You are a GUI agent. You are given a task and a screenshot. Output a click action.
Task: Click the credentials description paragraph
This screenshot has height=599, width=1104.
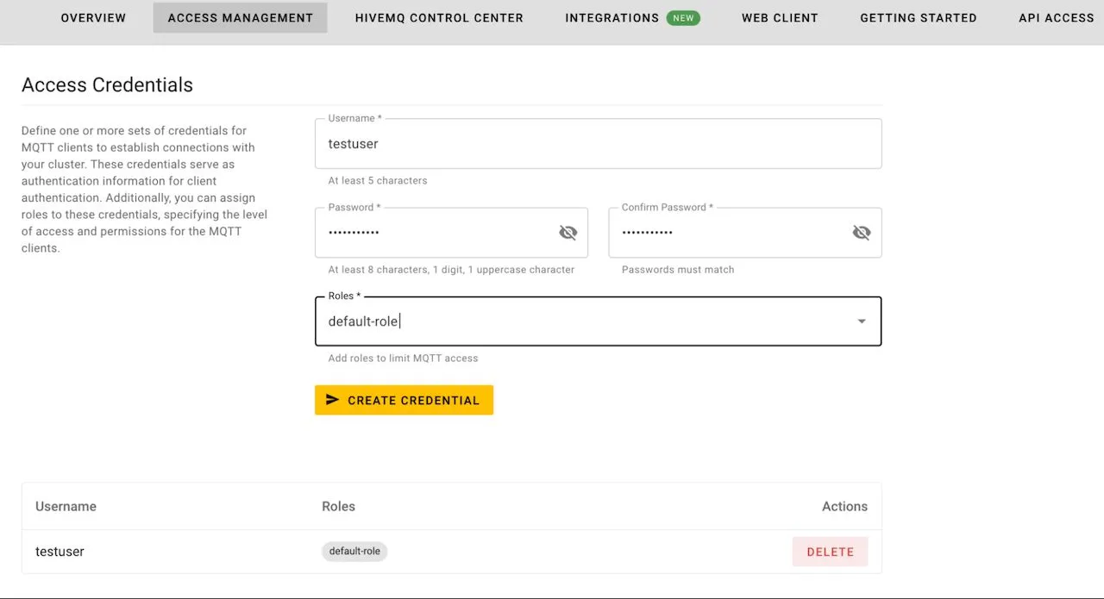(145, 190)
